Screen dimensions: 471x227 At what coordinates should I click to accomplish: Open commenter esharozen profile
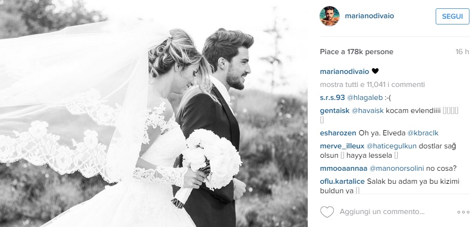tap(338, 133)
